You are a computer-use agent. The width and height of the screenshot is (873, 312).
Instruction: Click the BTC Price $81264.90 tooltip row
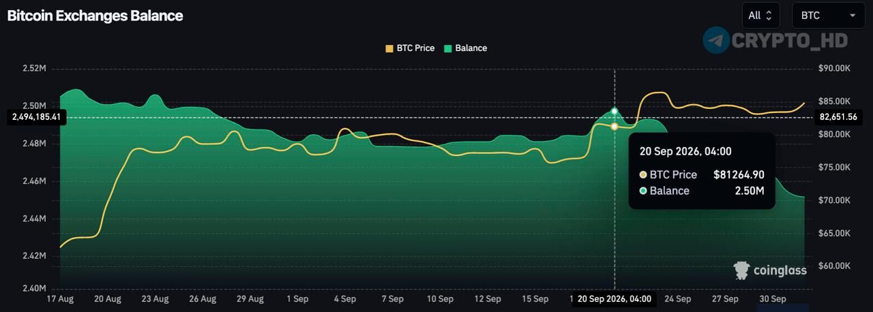tap(702, 175)
